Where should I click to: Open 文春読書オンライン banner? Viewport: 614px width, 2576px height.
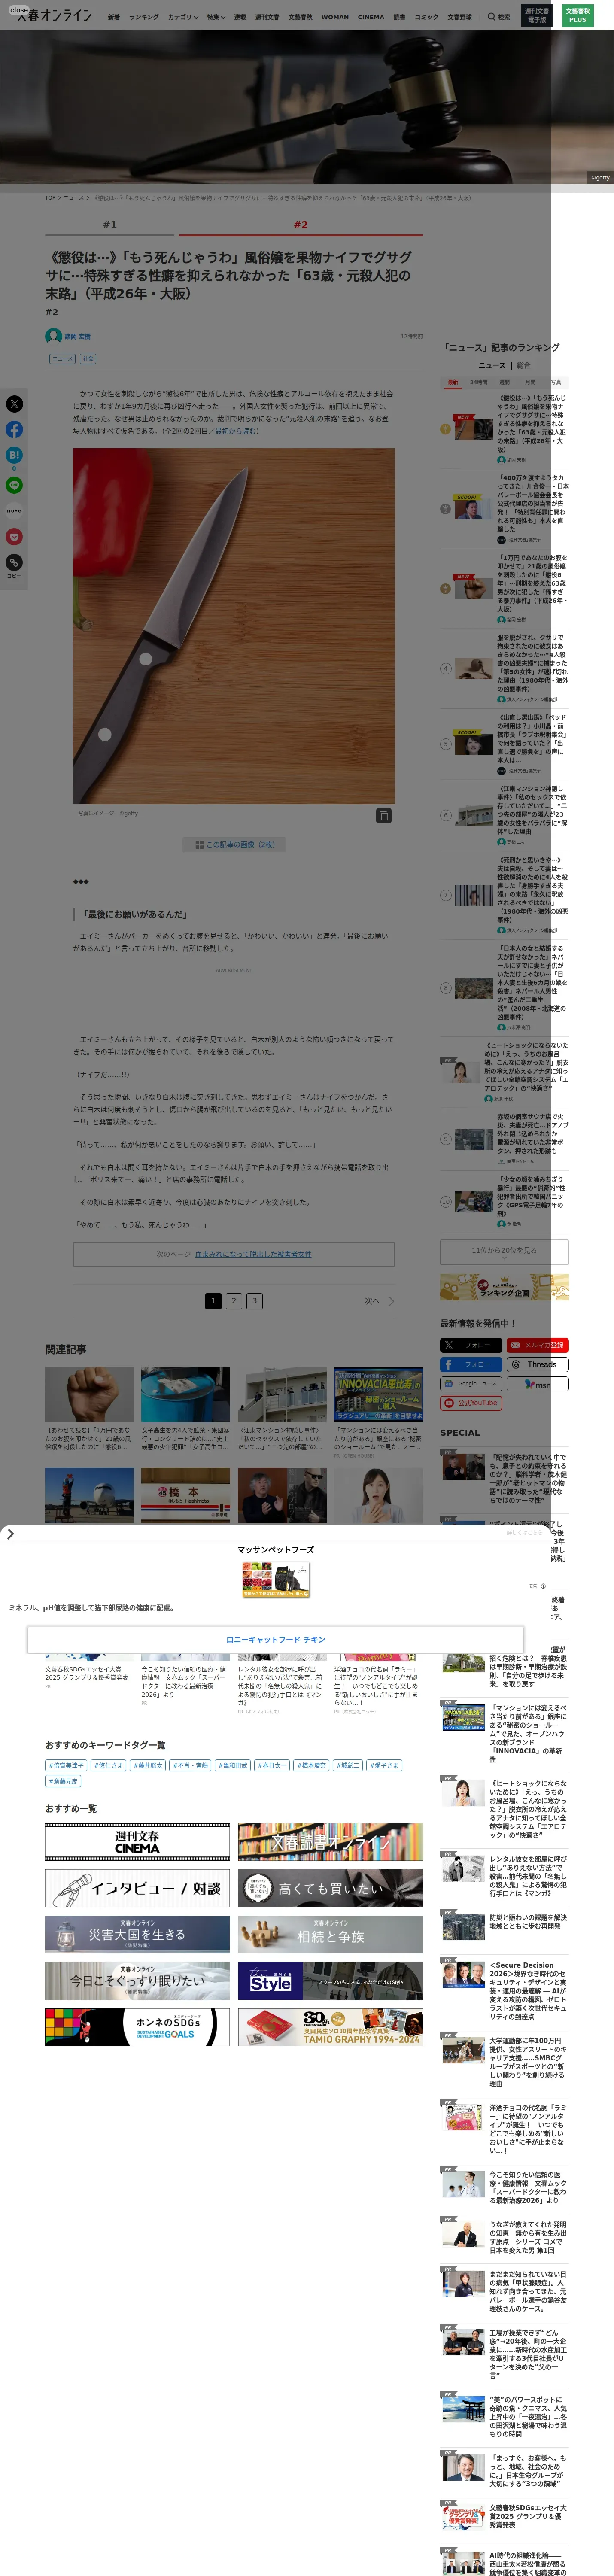(330, 1842)
